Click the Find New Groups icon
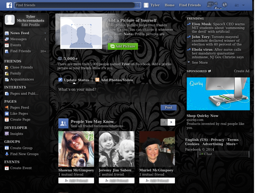Screen dimensions: 257x193 coord(7,154)
